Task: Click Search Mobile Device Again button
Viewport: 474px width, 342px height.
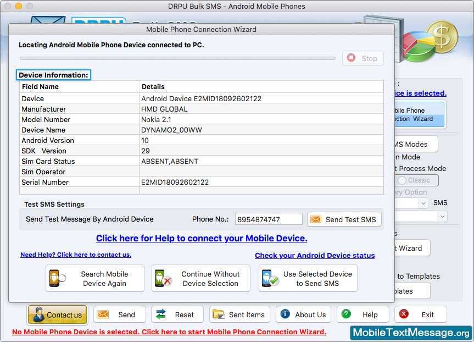Action: point(95,278)
